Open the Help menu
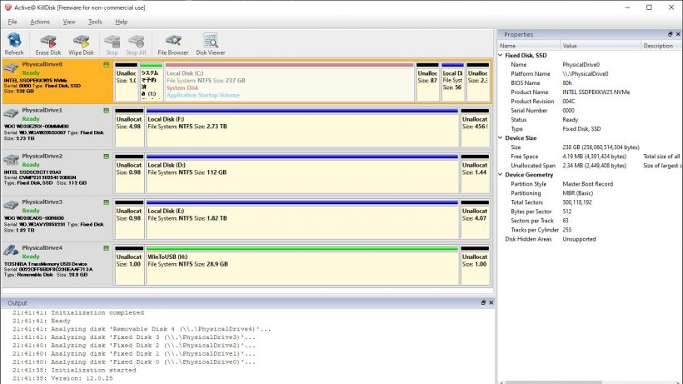683x384 pixels. pos(121,22)
